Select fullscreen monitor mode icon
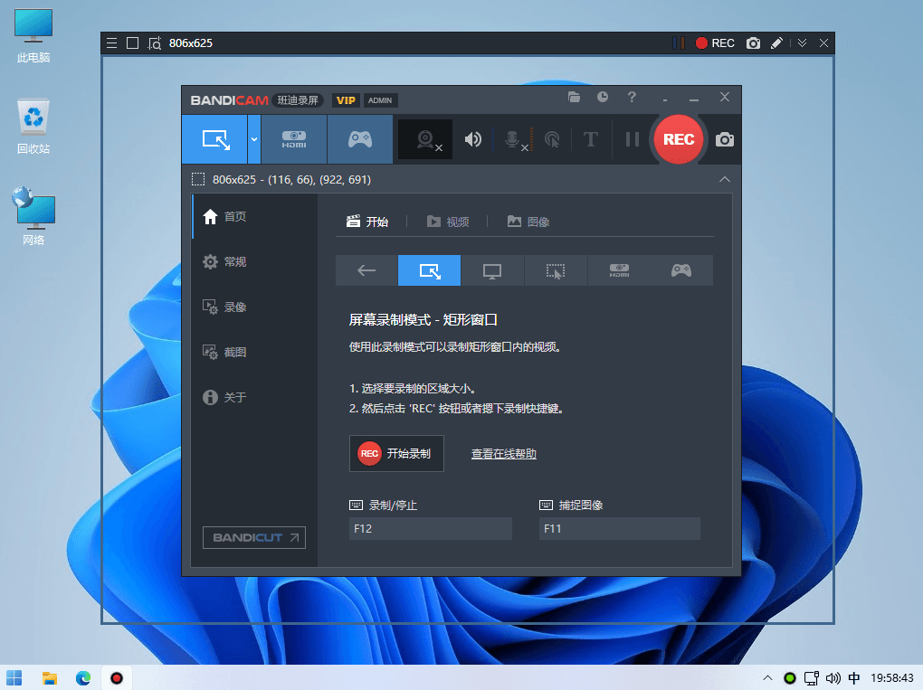The width and height of the screenshot is (923, 690). 492,270
